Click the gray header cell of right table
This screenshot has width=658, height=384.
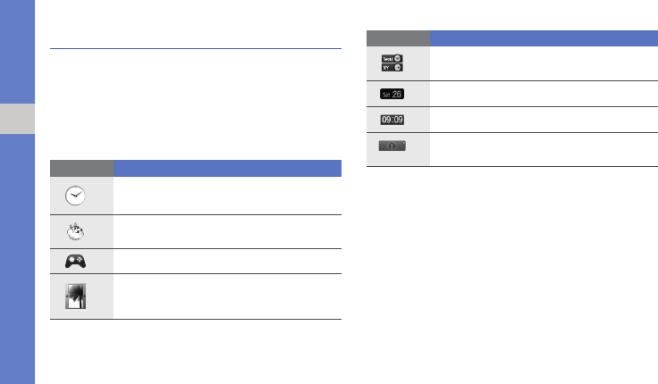(x=398, y=38)
